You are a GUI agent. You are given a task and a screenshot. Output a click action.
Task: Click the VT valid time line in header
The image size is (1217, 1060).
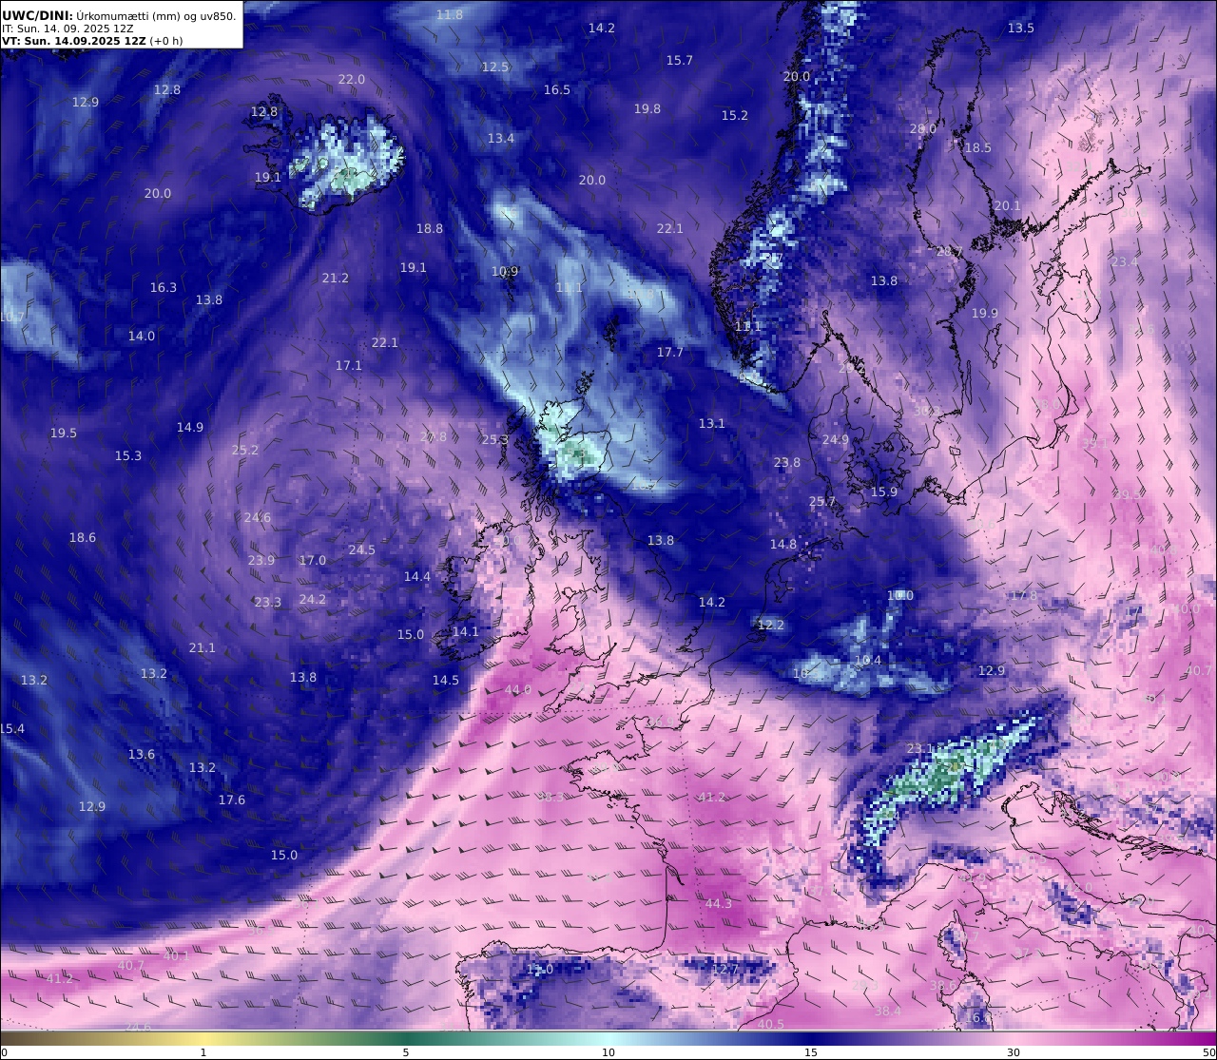(92, 41)
